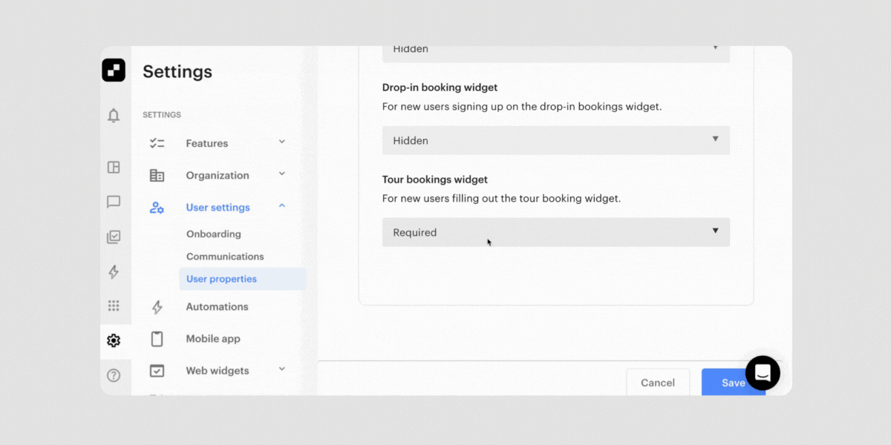Open the Drop-in booking widget dropdown

coord(555,140)
